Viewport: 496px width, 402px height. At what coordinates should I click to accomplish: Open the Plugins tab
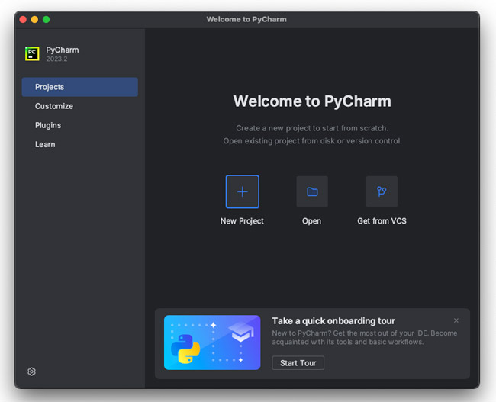coord(79,125)
